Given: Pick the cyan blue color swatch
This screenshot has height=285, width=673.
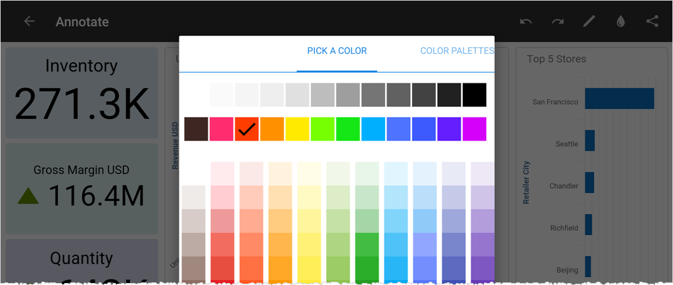Looking at the screenshot, I should (x=373, y=129).
